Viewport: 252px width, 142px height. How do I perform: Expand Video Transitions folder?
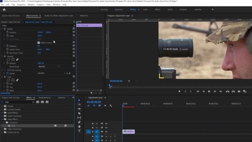tap(2, 129)
